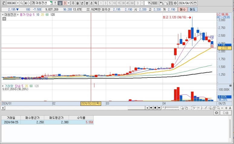This screenshot has width=234, height=144.
Task: Click the dashed area selection icon
Action: coord(190,108)
